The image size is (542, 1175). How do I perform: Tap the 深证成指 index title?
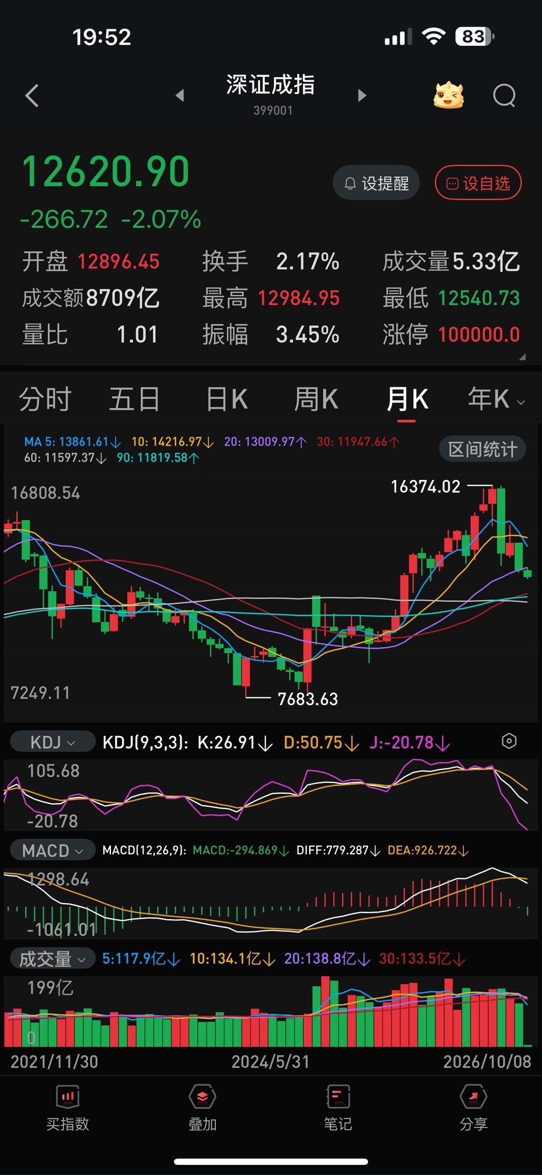pos(271,85)
